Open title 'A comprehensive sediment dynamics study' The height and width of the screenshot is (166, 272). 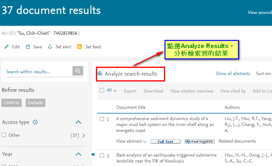[x=165, y=124]
